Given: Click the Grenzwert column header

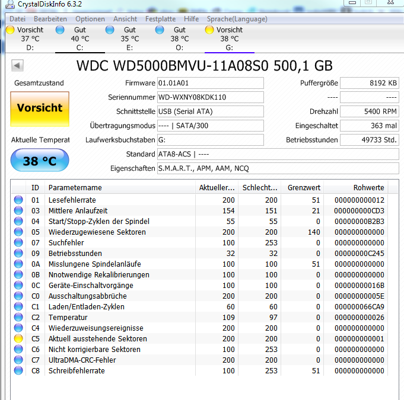Looking at the screenshot, I should [303, 188].
